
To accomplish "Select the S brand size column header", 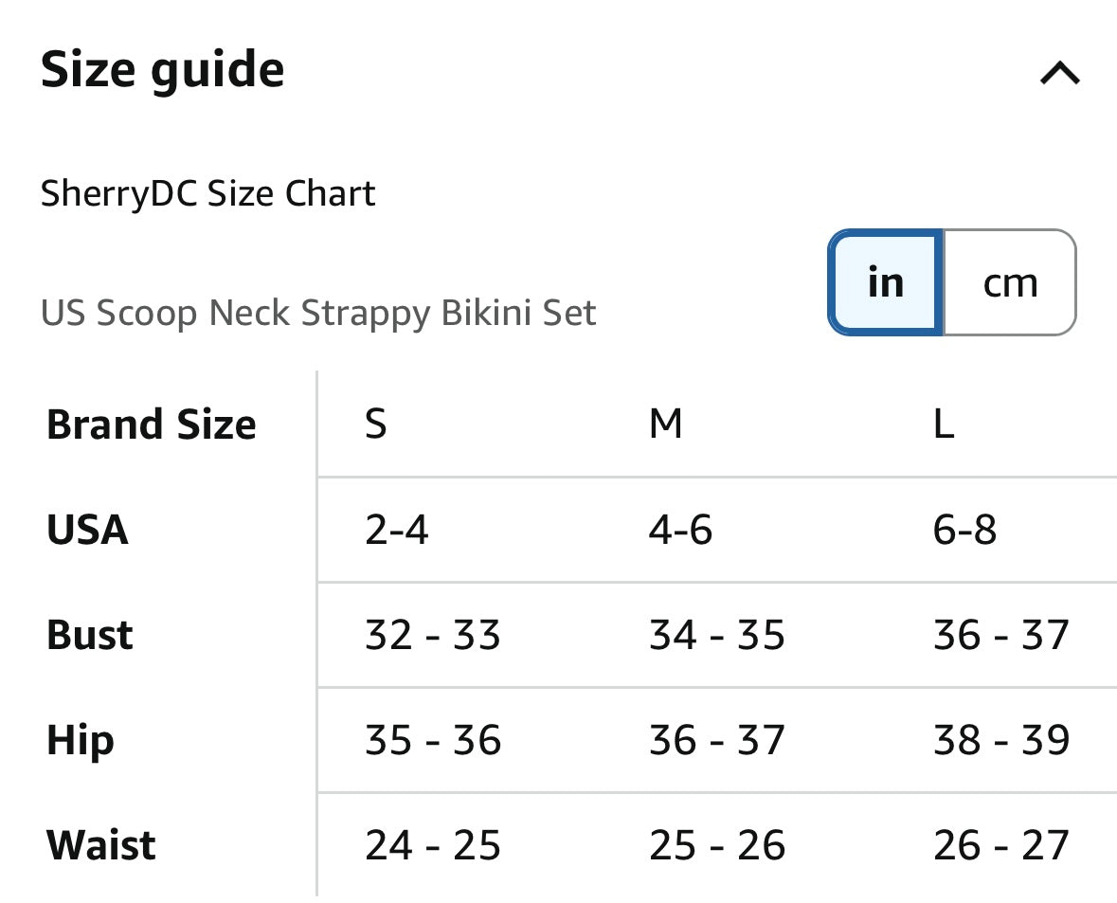I will tap(376, 424).
